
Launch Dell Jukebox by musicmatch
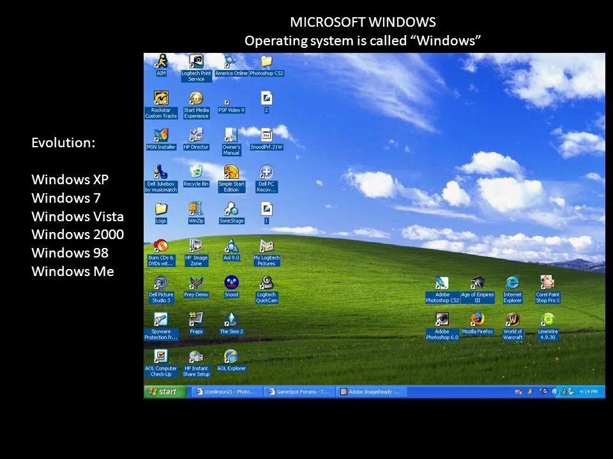pyautogui.click(x=161, y=178)
